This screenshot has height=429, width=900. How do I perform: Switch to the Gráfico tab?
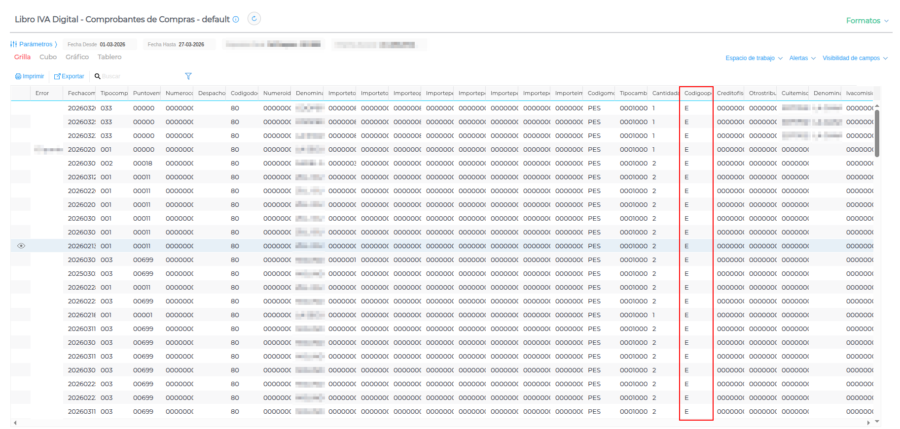click(x=77, y=57)
